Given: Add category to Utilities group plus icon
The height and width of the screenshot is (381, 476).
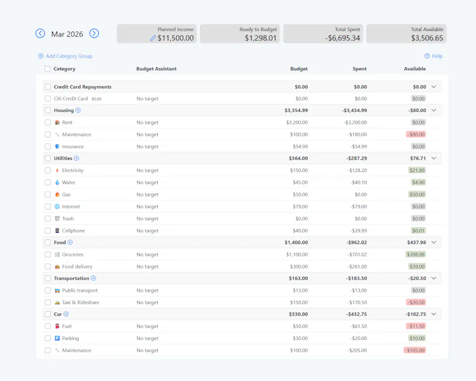Looking at the screenshot, I should pyautogui.click(x=77, y=158).
